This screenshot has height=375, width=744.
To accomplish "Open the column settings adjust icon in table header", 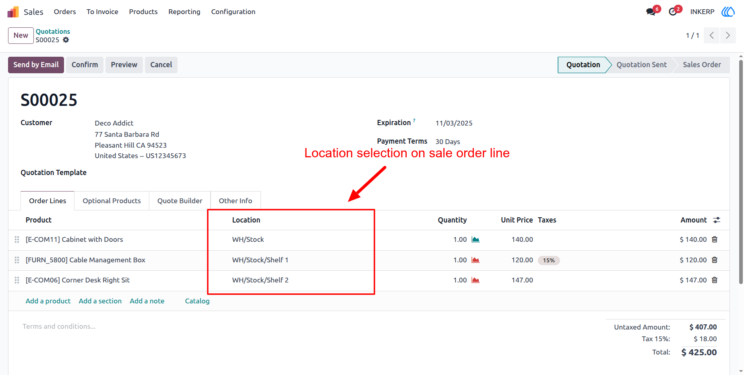I will pyautogui.click(x=717, y=220).
